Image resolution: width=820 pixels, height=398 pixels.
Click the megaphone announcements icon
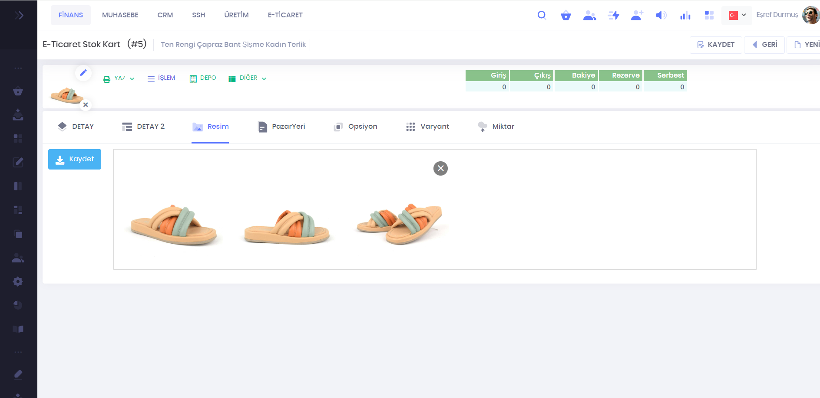coord(661,16)
